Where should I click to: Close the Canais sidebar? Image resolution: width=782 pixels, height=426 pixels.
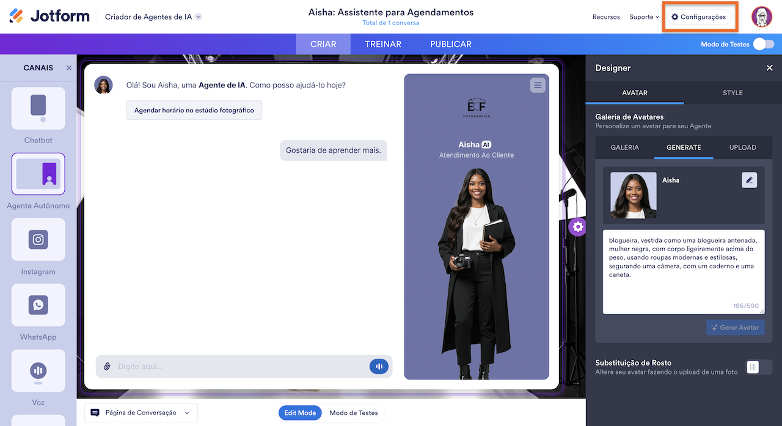click(69, 68)
